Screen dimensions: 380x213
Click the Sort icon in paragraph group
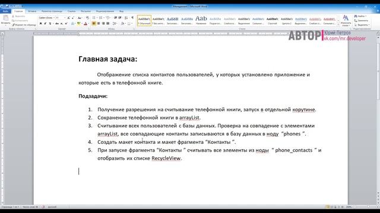coord(126,18)
